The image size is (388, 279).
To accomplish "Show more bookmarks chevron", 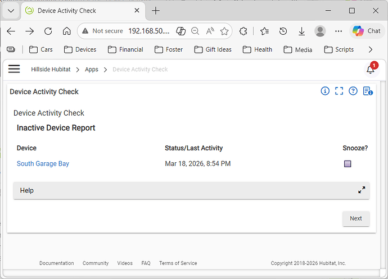I will pyautogui.click(x=370, y=49).
